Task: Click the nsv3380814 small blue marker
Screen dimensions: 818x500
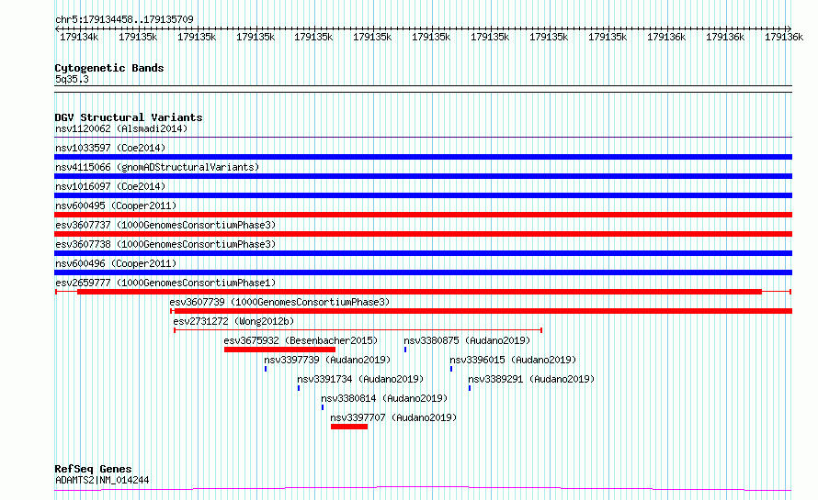Action: [x=323, y=407]
